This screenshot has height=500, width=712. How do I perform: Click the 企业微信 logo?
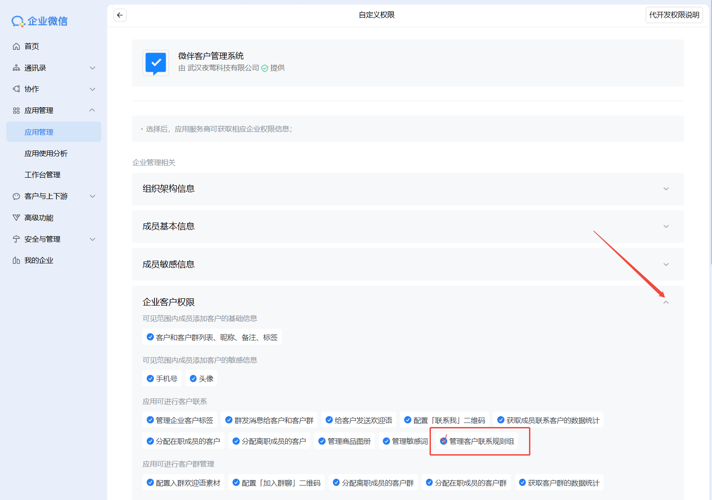click(x=40, y=21)
